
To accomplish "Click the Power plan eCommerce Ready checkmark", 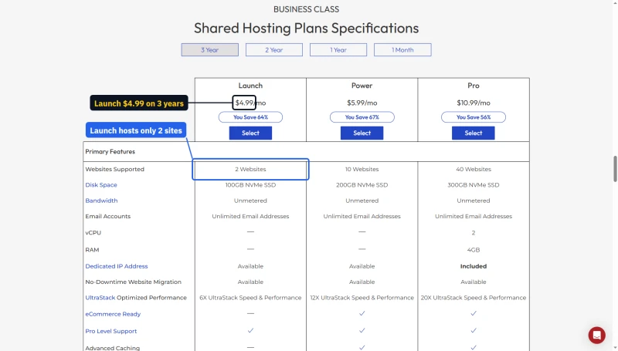I will [x=362, y=314].
